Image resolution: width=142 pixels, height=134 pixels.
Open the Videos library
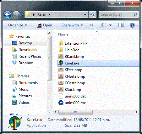(x=24, y=103)
